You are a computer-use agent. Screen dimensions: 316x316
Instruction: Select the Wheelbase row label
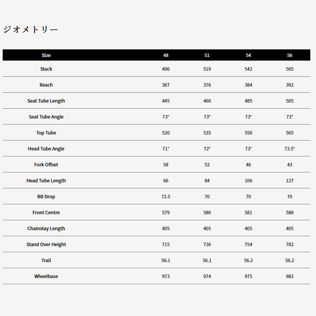click(46, 276)
